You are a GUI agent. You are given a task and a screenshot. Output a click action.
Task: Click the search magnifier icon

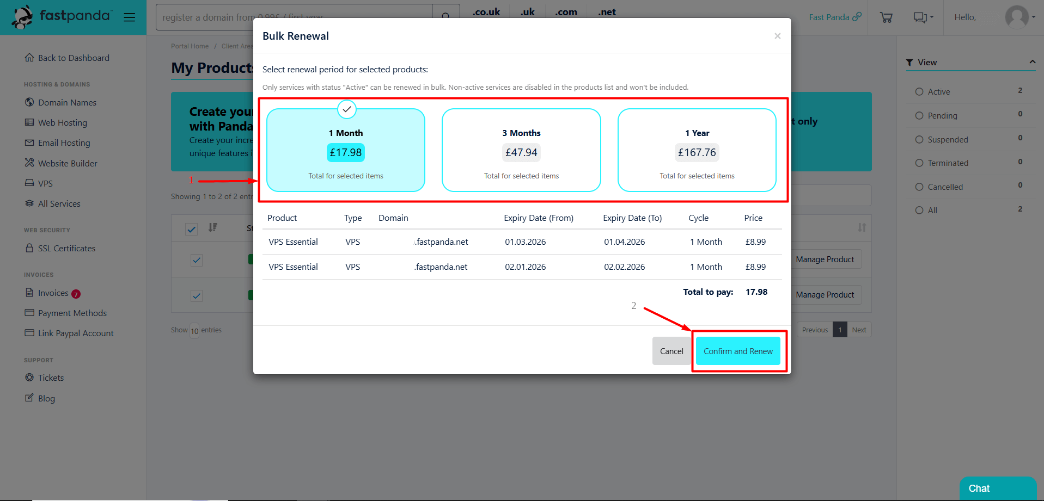tap(445, 17)
